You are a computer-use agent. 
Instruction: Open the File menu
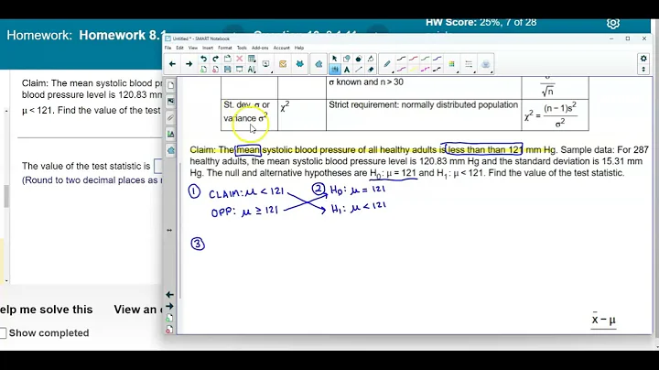click(167, 48)
